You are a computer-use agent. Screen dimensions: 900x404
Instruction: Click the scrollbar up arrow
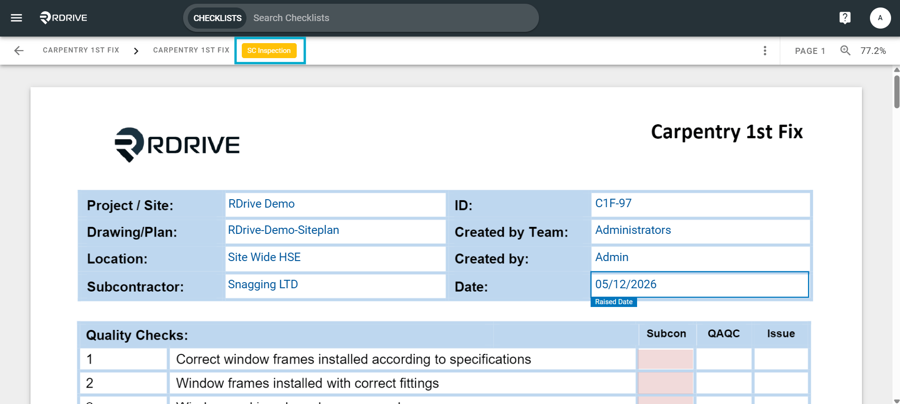(897, 70)
